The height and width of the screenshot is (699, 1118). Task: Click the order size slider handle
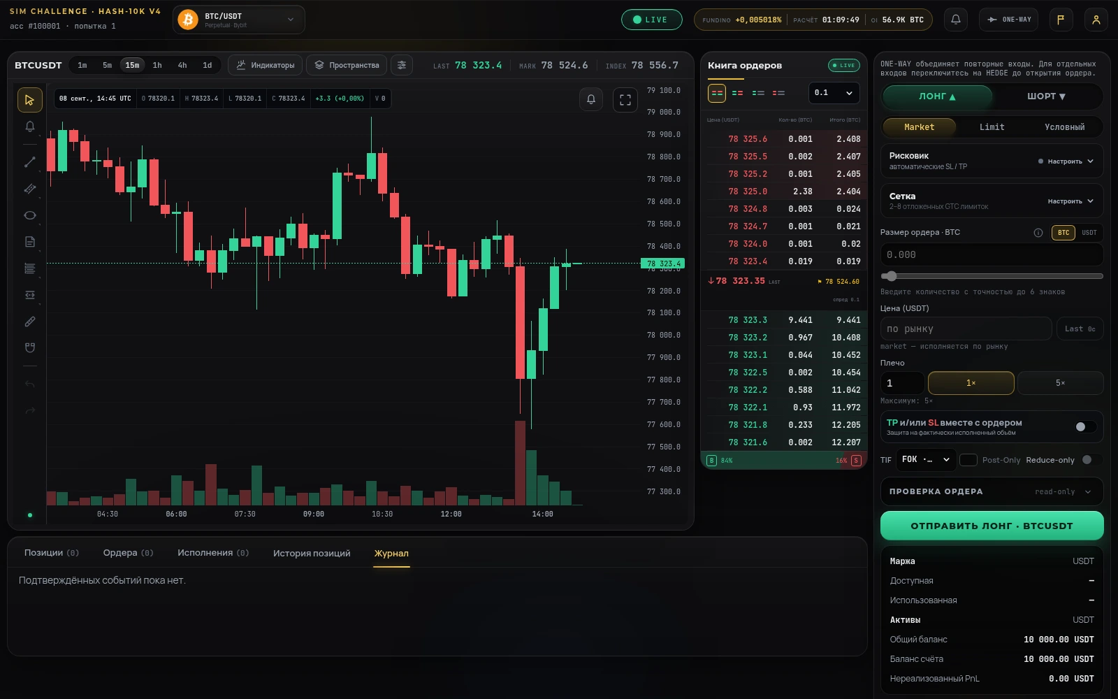(890, 276)
